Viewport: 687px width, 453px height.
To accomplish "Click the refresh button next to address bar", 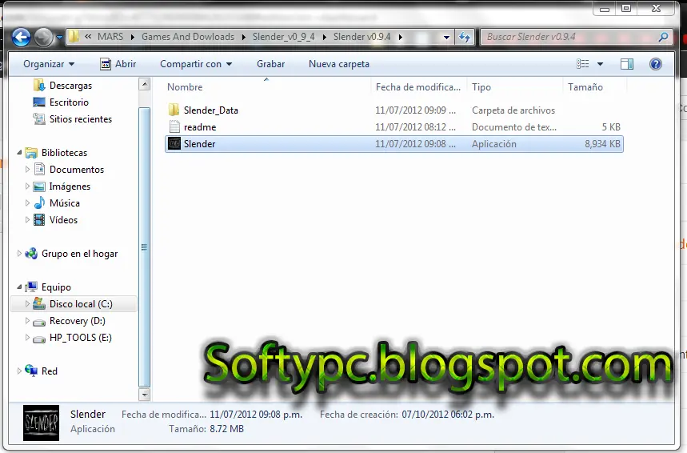I will click(x=465, y=38).
